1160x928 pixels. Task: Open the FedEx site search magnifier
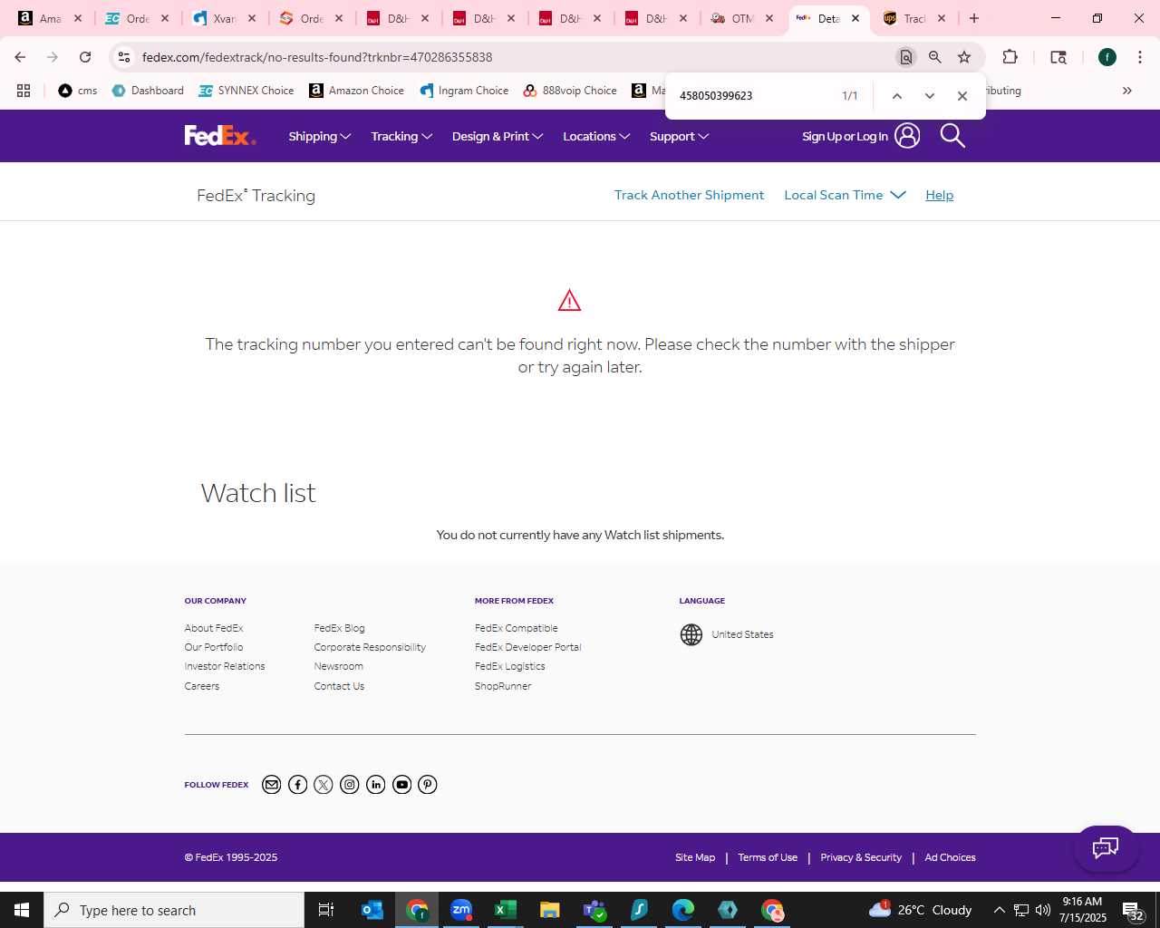(952, 136)
